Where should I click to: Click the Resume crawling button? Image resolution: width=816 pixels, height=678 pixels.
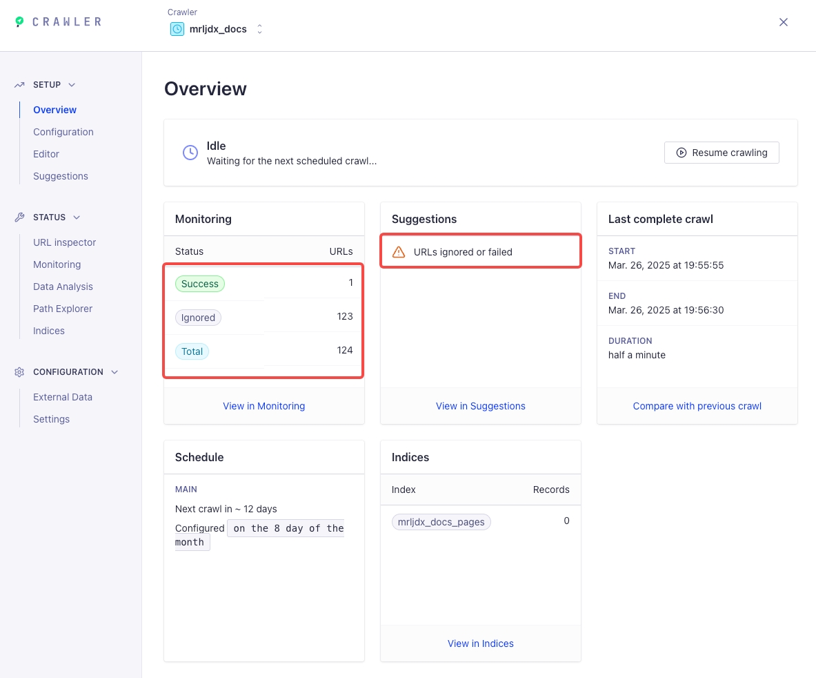click(x=722, y=153)
